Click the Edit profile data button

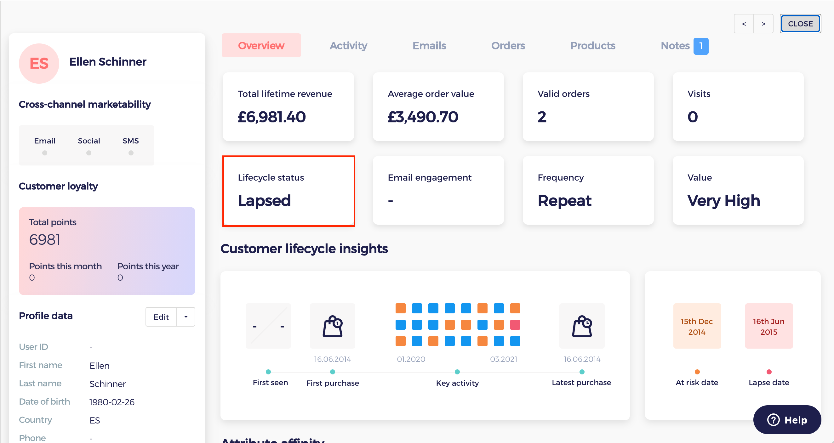(x=161, y=317)
